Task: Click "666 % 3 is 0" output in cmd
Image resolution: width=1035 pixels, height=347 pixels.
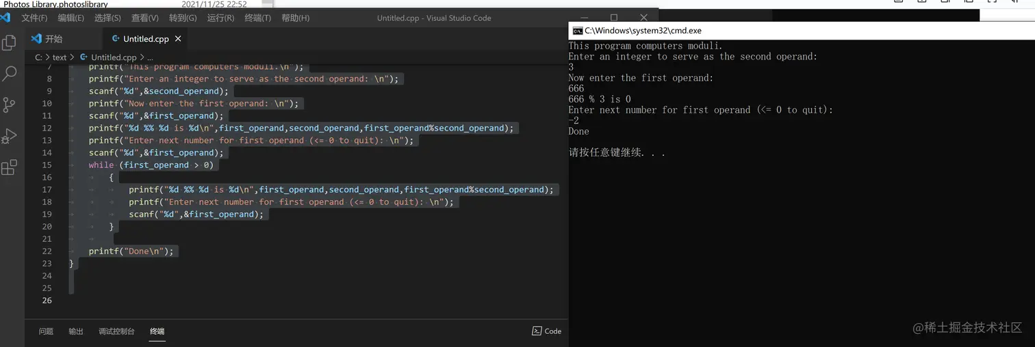Action: click(600, 99)
